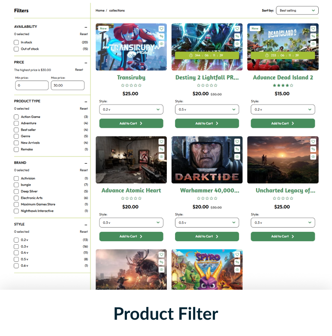Select the New Arrivals checkbox

[16, 143]
